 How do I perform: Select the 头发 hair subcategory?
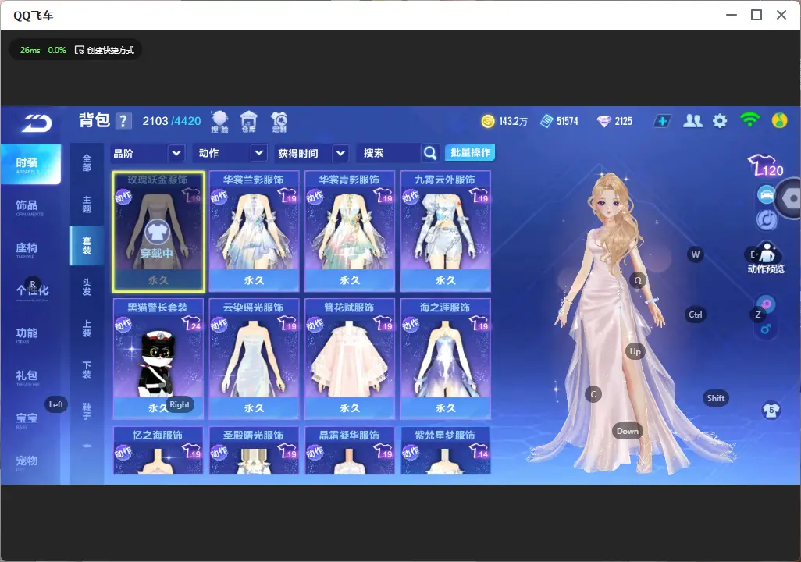point(87,286)
